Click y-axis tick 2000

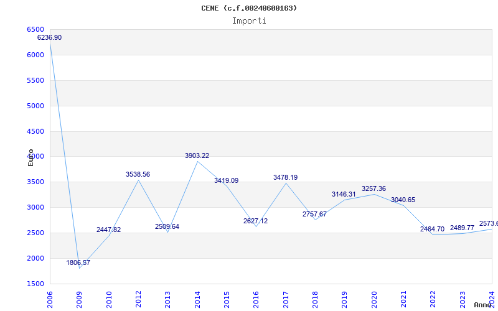click(x=35, y=258)
